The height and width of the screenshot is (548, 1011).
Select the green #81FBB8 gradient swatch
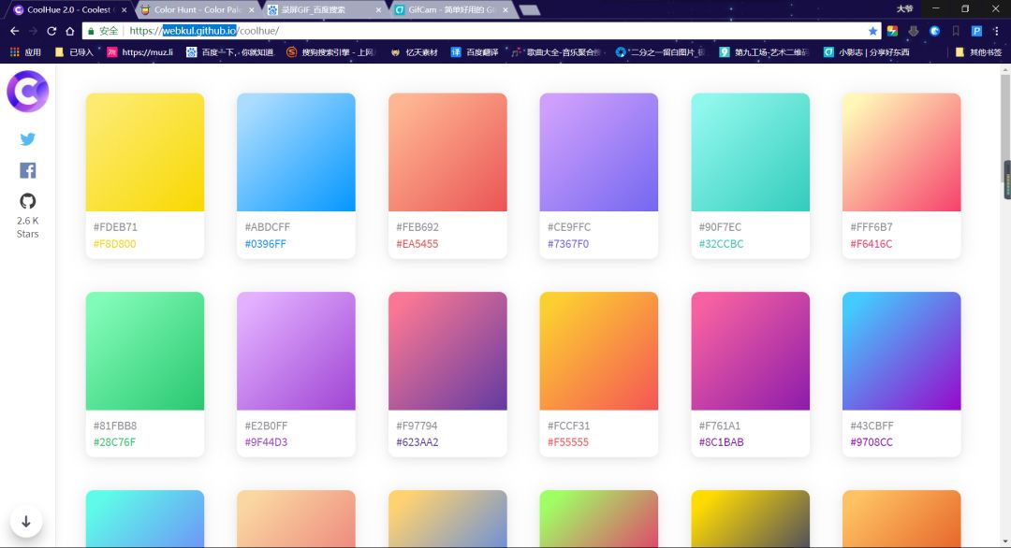coord(145,351)
